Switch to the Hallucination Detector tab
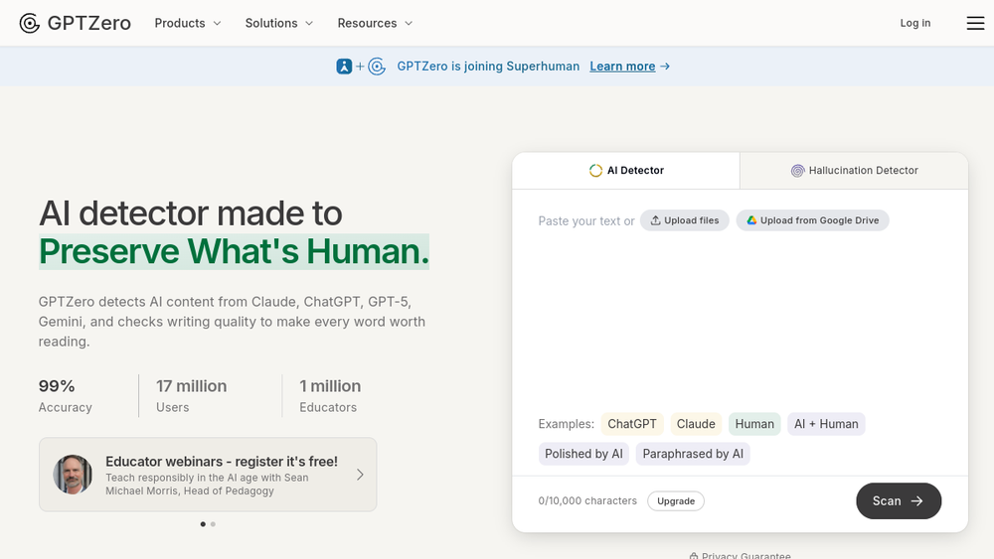Screen dimensions: 994x559 (854, 171)
